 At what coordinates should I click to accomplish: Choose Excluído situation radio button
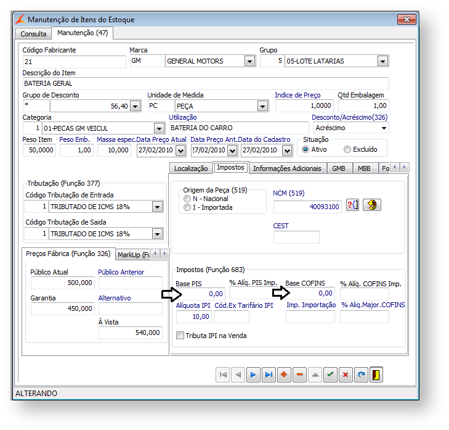(x=347, y=149)
